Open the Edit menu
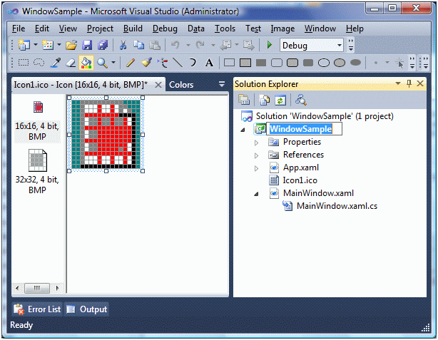This screenshot has width=438, height=340. coord(42,29)
